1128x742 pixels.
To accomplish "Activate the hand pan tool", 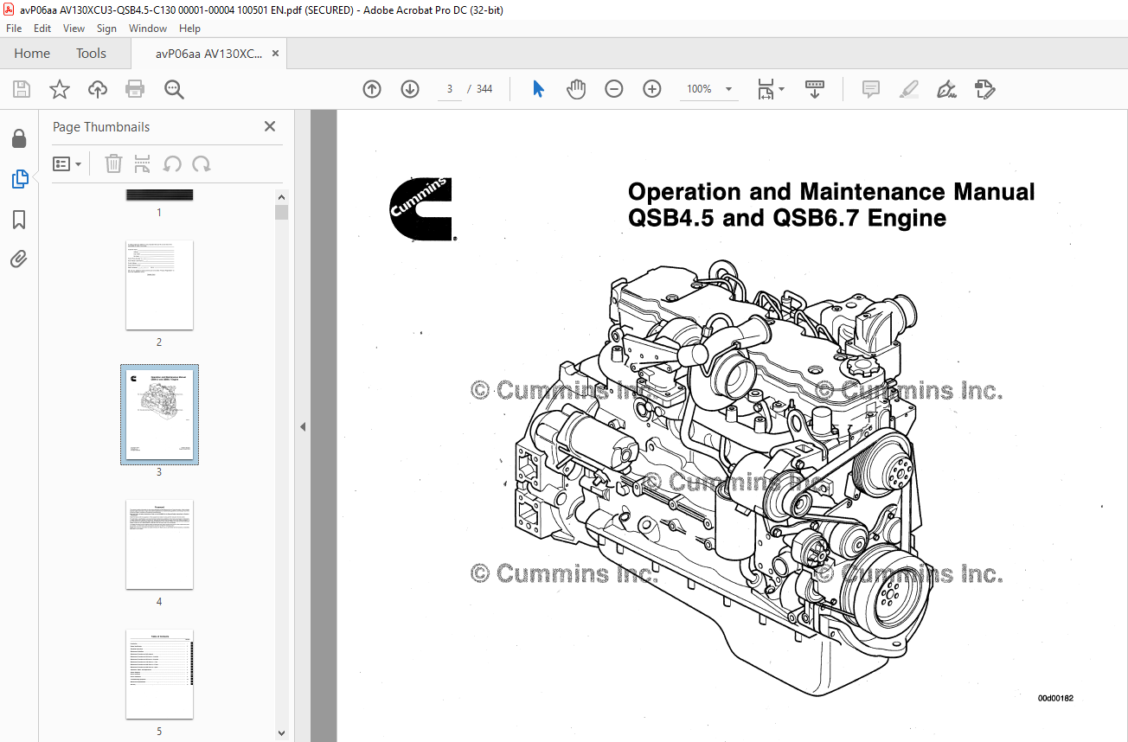I will pyautogui.click(x=576, y=89).
